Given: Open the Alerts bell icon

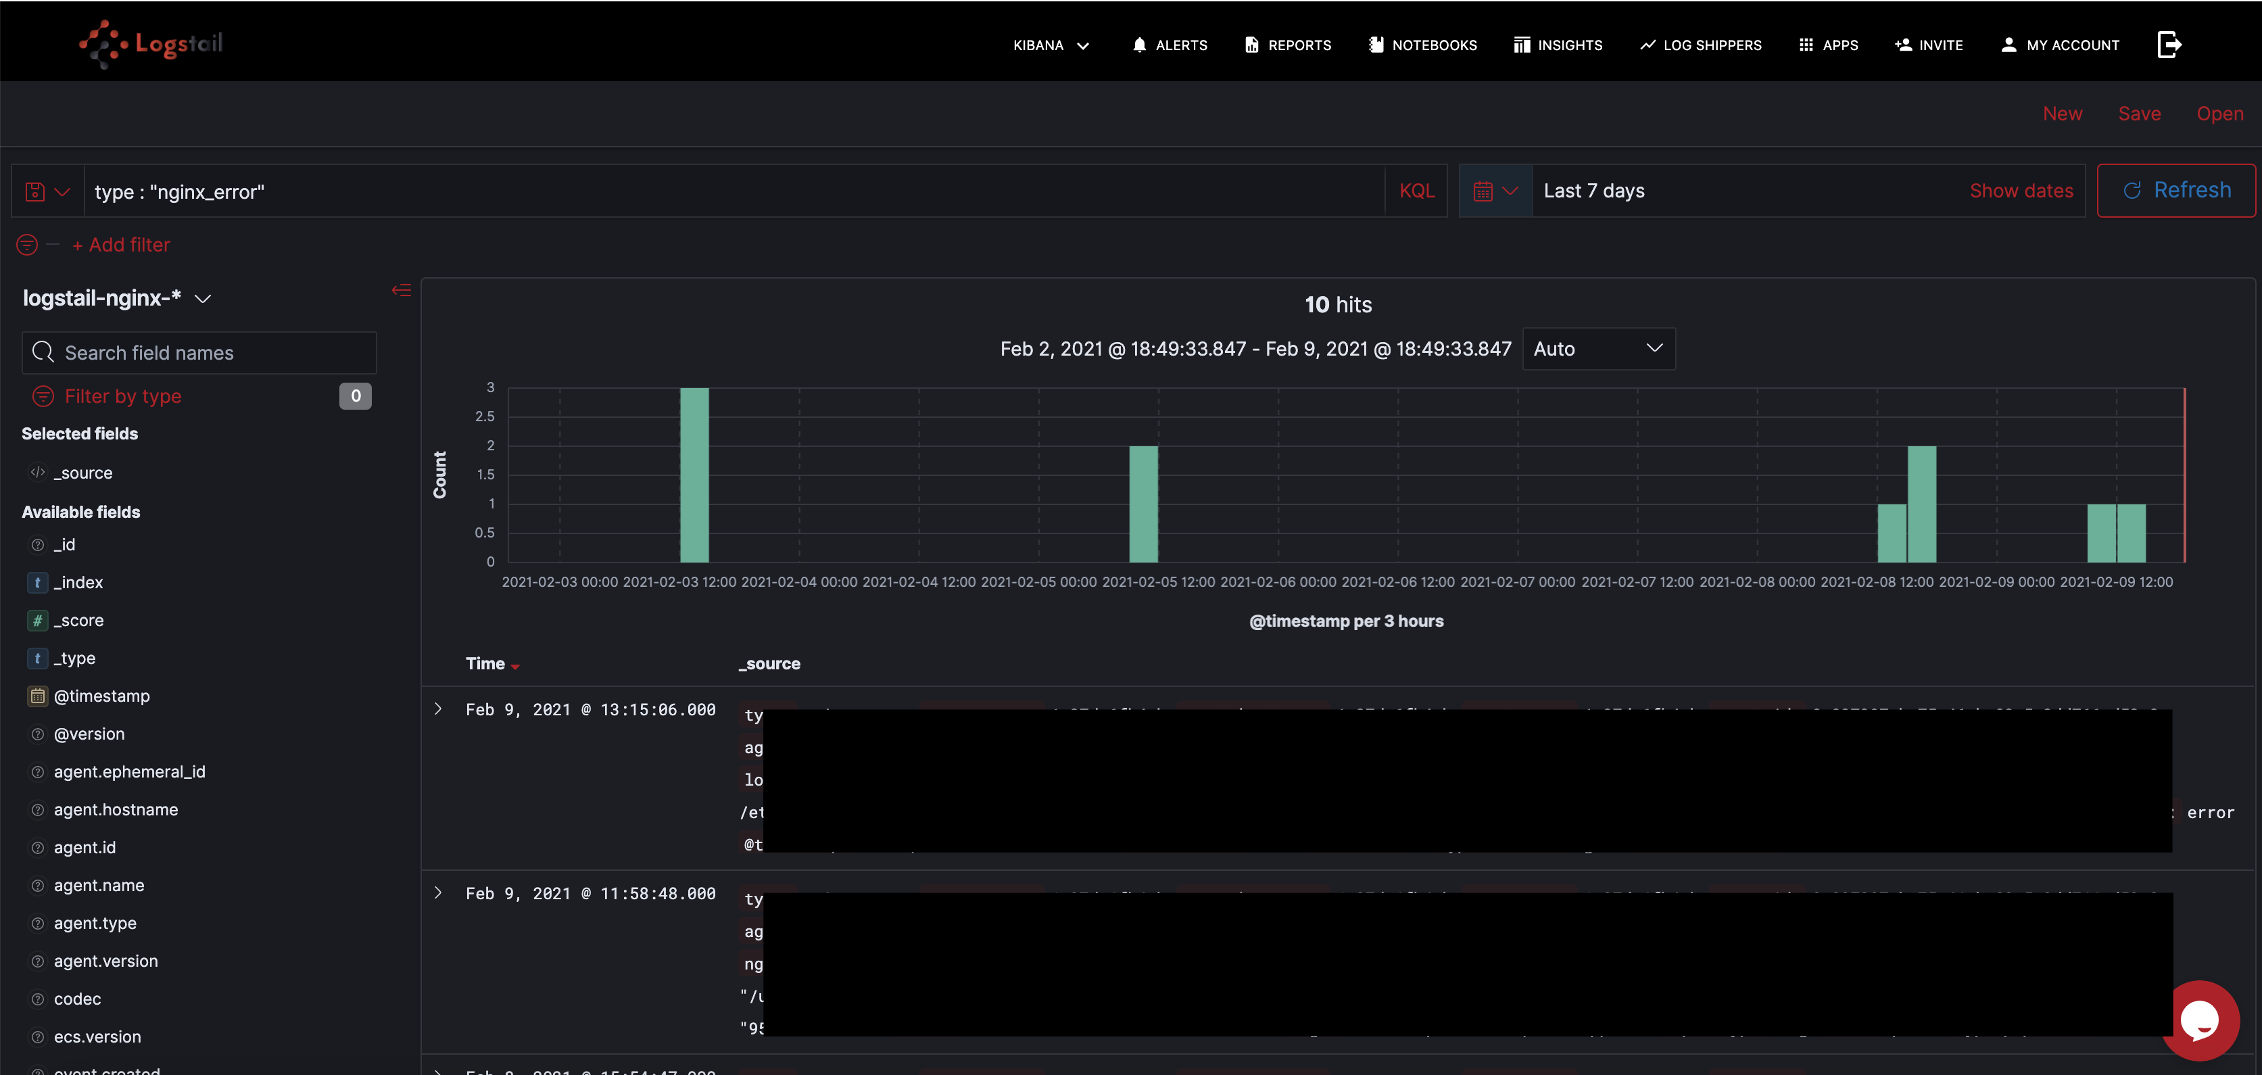Looking at the screenshot, I should tap(1139, 45).
